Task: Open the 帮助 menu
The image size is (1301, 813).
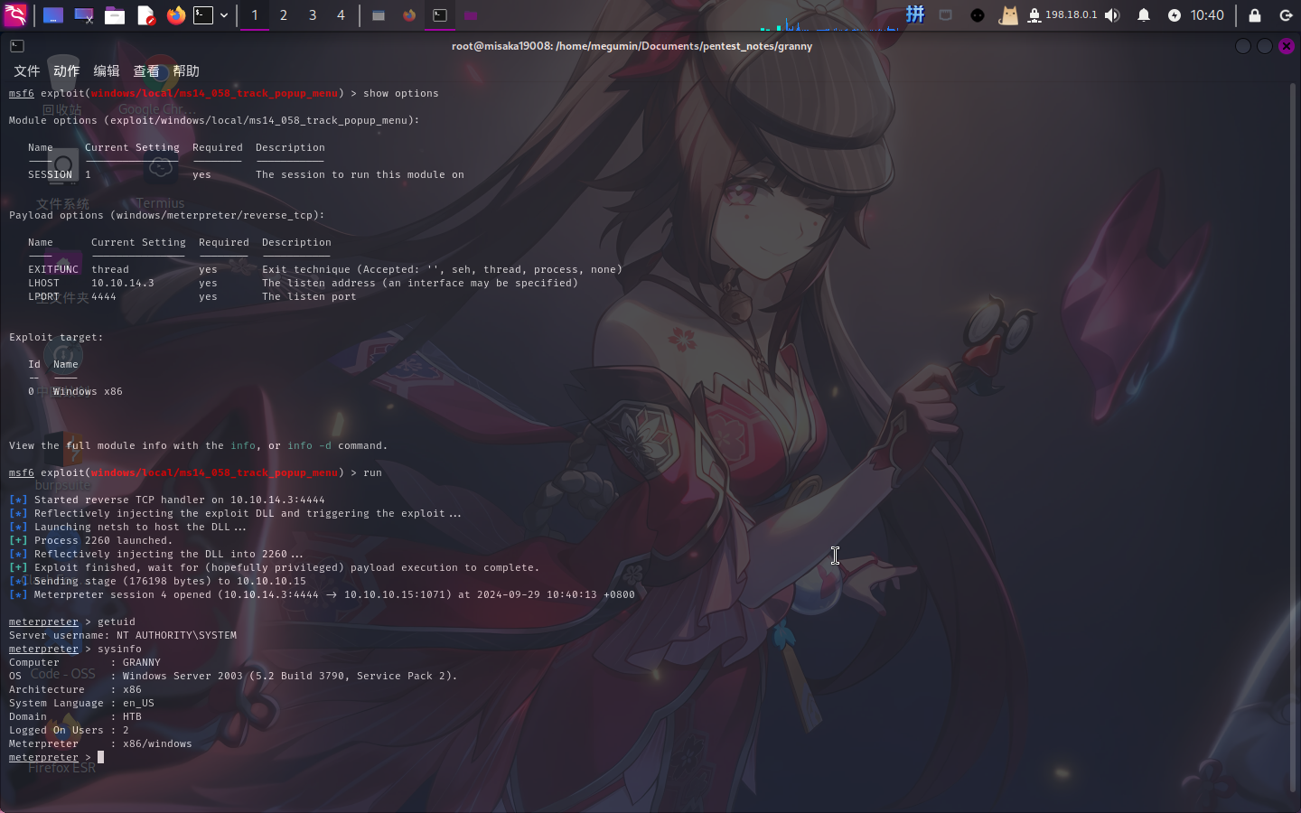Action: click(185, 70)
